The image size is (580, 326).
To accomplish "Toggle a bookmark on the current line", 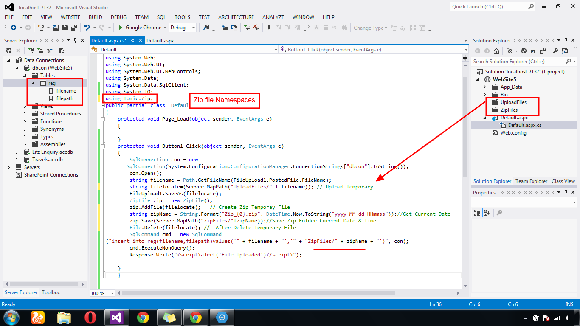I will 269,28.
